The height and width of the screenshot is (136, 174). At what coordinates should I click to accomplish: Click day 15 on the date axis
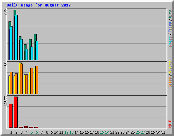click(82, 132)
